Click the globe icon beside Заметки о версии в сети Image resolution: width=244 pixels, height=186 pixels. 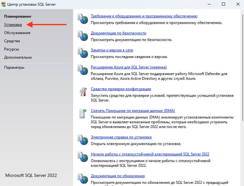click(x=83, y=53)
